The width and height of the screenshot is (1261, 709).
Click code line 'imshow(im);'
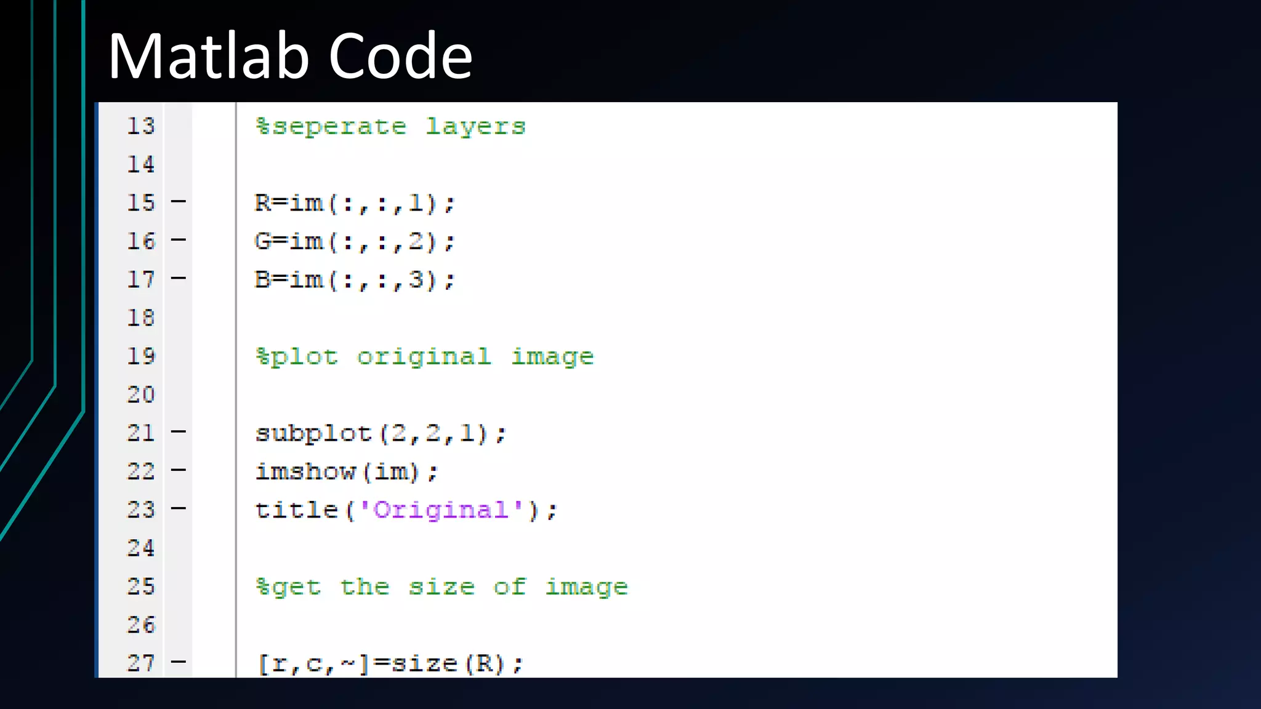click(x=347, y=472)
